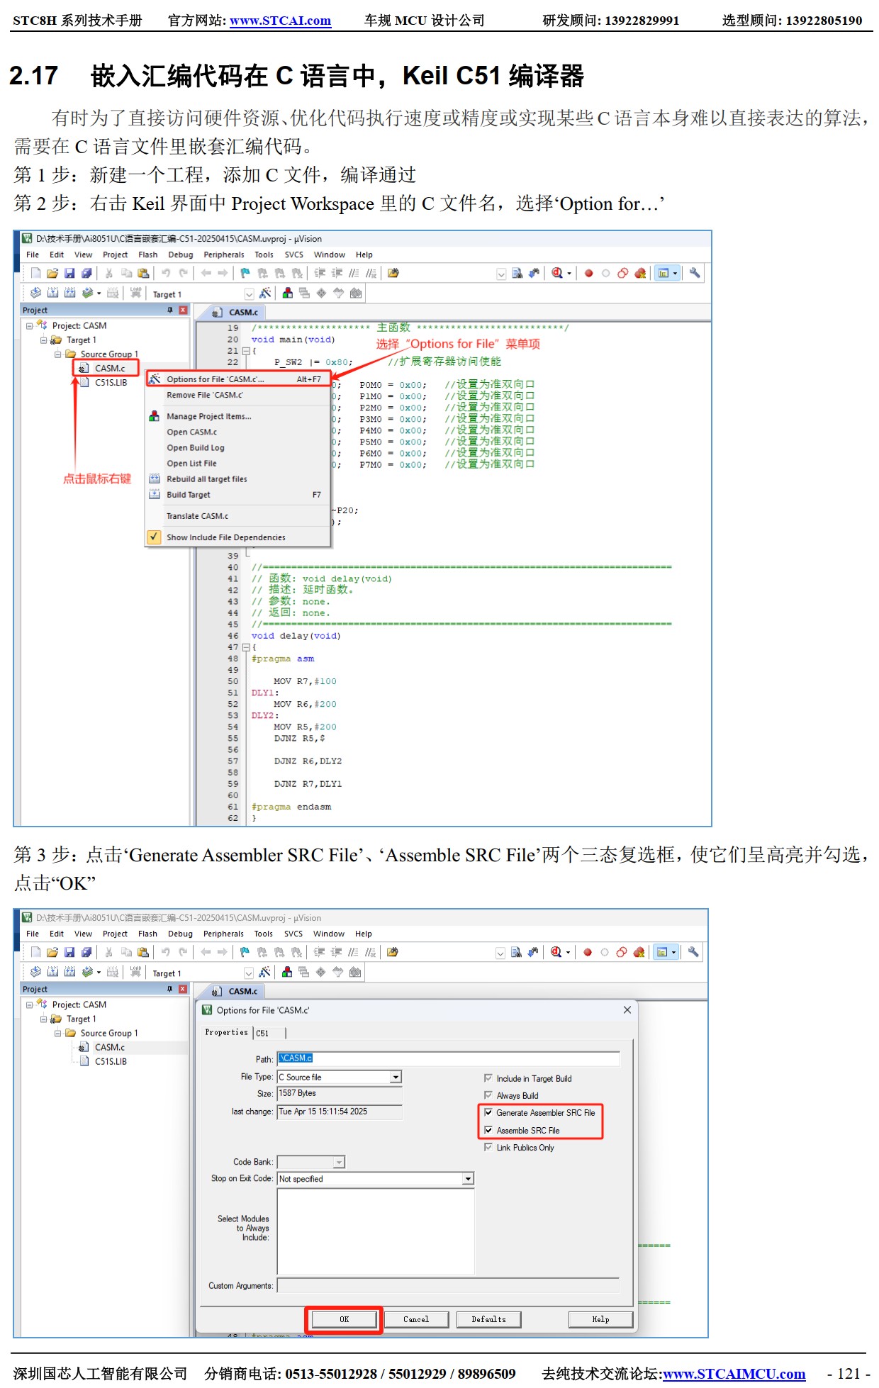This screenshot has width=879, height=1388.
Task: Click Cancel button in Options dialog
Action: (x=416, y=1319)
